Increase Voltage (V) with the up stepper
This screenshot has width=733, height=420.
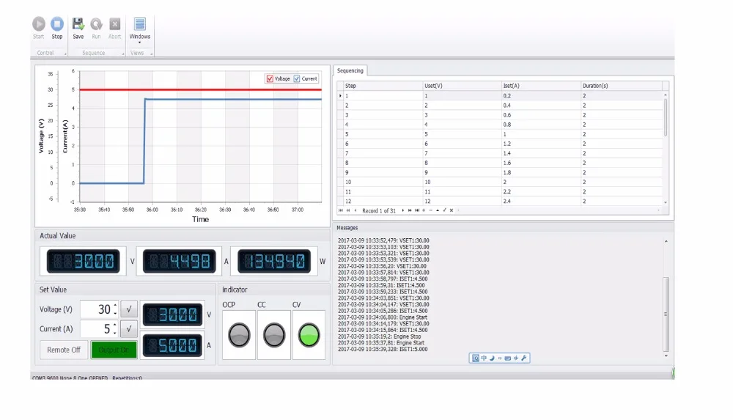115,306
